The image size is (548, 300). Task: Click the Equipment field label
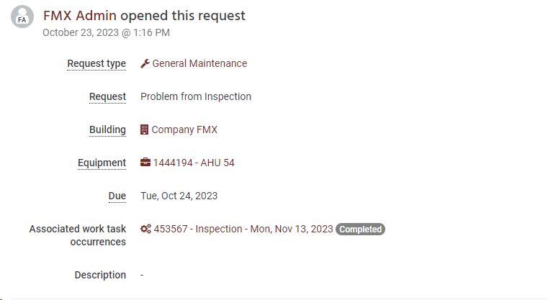[x=102, y=163]
